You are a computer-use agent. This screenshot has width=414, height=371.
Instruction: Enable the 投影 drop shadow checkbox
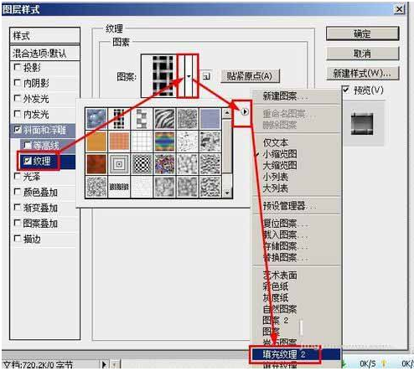point(18,67)
